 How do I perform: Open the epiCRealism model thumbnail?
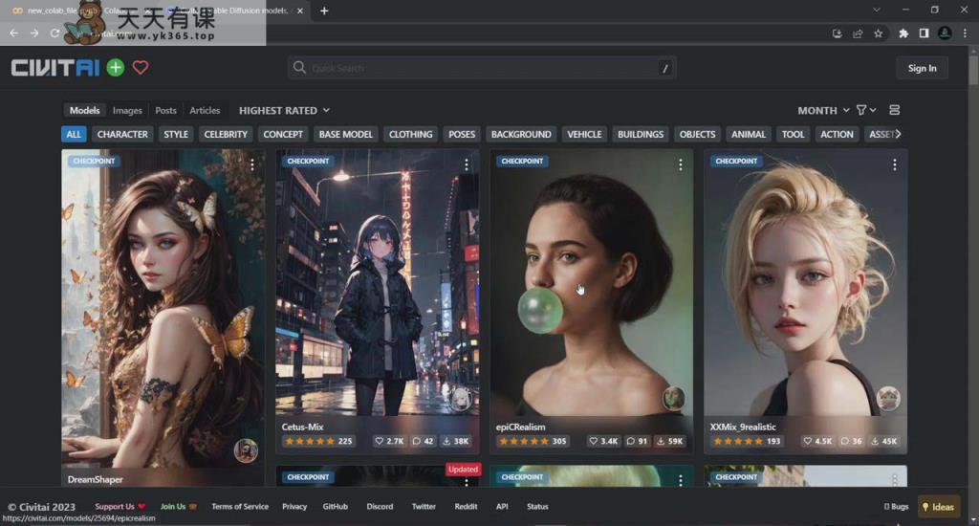click(x=591, y=282)
